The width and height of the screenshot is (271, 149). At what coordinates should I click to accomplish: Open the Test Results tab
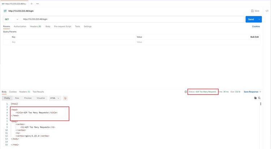(38, 92)
